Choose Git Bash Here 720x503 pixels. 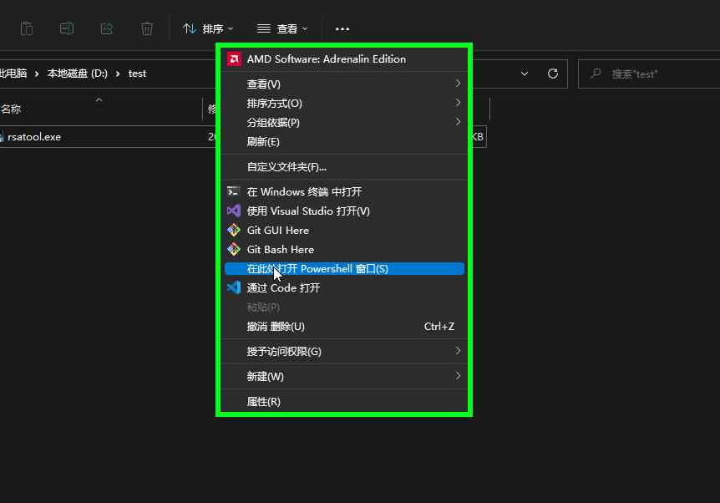click(344, 250)
